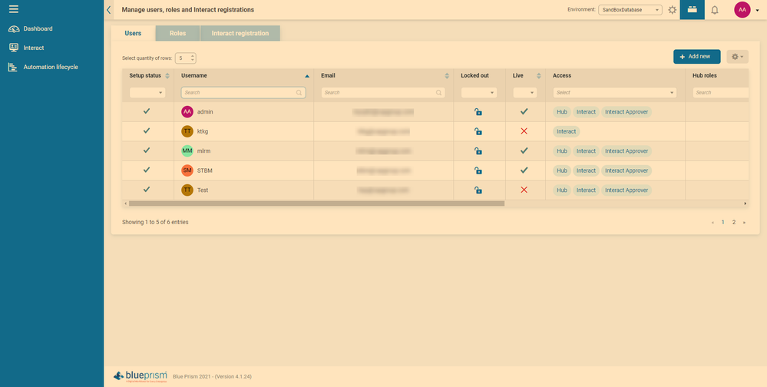Image resolution: width=767 pixels, height=387 pixels.
Task: Click the Add new button
Action: (x=696, y=56)
